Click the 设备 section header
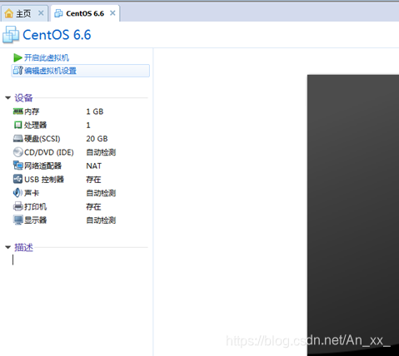Image resolution: width=399 pixels, height=356 pixels. click(23, 98)
